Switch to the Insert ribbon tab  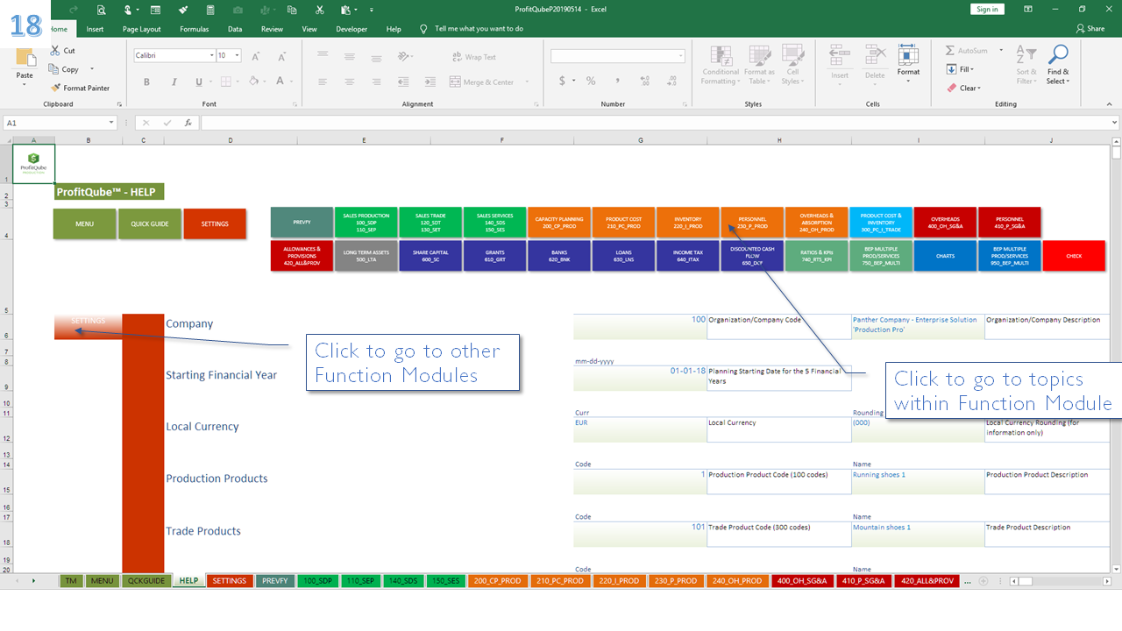[x=95, y=29]
